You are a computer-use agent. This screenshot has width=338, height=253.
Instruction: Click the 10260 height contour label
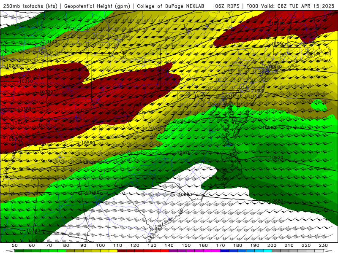(26, 81)
